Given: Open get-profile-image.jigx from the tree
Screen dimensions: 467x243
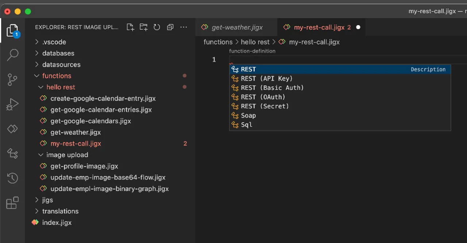Looking at the screenshot, I should point(84,166).
